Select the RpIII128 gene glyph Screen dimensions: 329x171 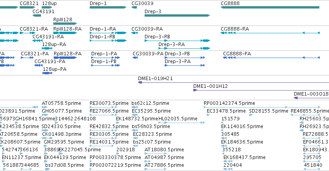(x=65, y=24)
